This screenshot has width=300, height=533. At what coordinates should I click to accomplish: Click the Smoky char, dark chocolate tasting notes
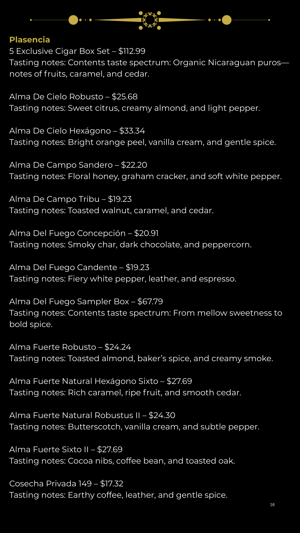(x=130, y=245)
